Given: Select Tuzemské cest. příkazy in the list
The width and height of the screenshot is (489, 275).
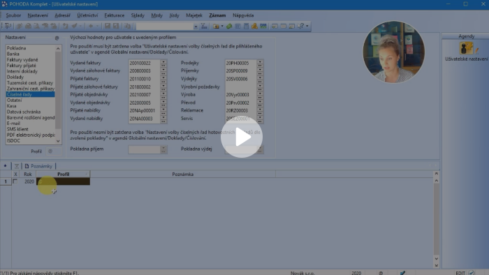Looking at the screenshot, I should [x=29, y=83].
